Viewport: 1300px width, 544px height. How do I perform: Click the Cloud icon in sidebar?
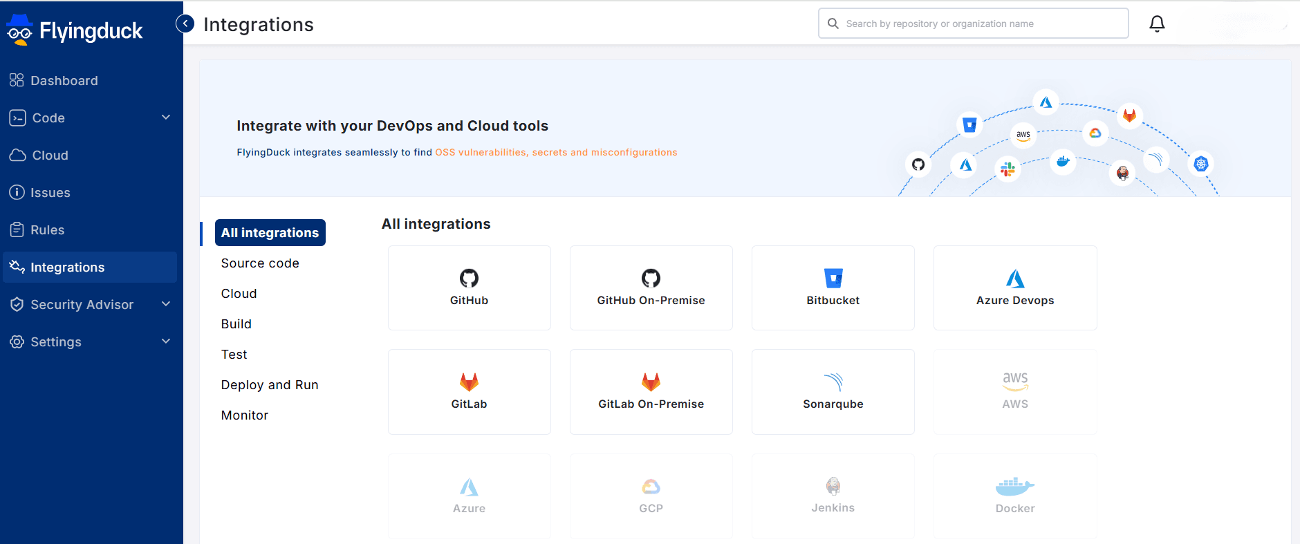click(x=17, y=155)
